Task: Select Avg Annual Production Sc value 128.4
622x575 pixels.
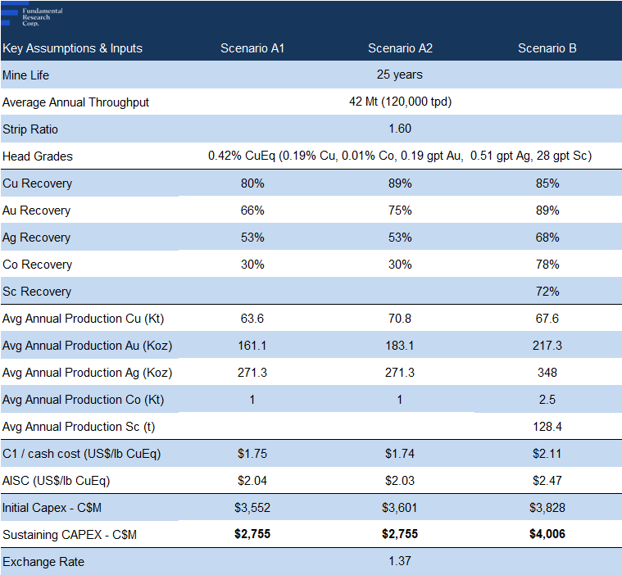Action: (x=547, y=427)
